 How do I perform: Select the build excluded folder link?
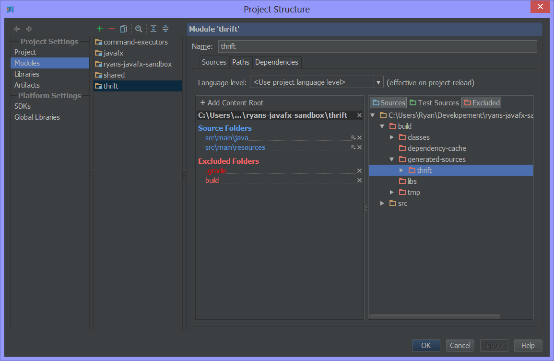point(212,180)
